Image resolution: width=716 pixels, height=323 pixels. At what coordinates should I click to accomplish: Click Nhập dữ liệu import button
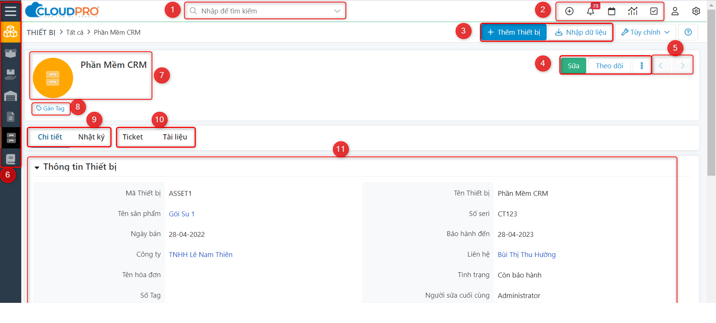tap(581, 32)
